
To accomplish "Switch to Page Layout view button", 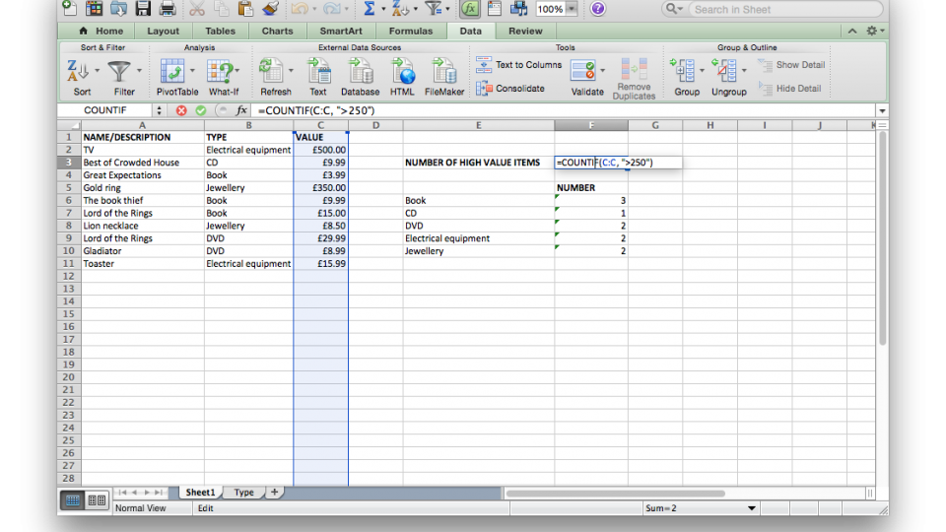I will point(97,500).
